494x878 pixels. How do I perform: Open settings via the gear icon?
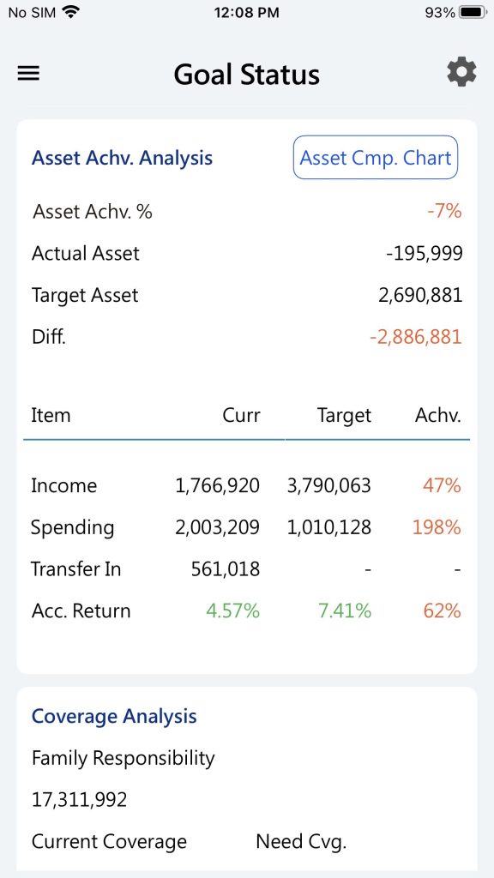tap(461, 73)
